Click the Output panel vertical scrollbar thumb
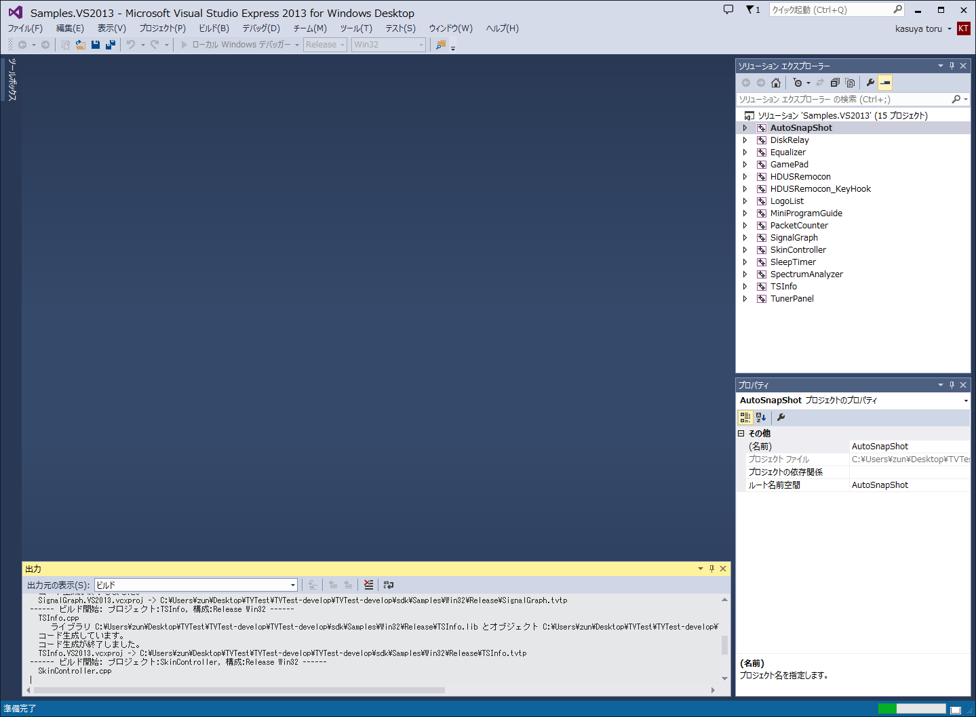 pyautogui.click(x=724, y=644)
